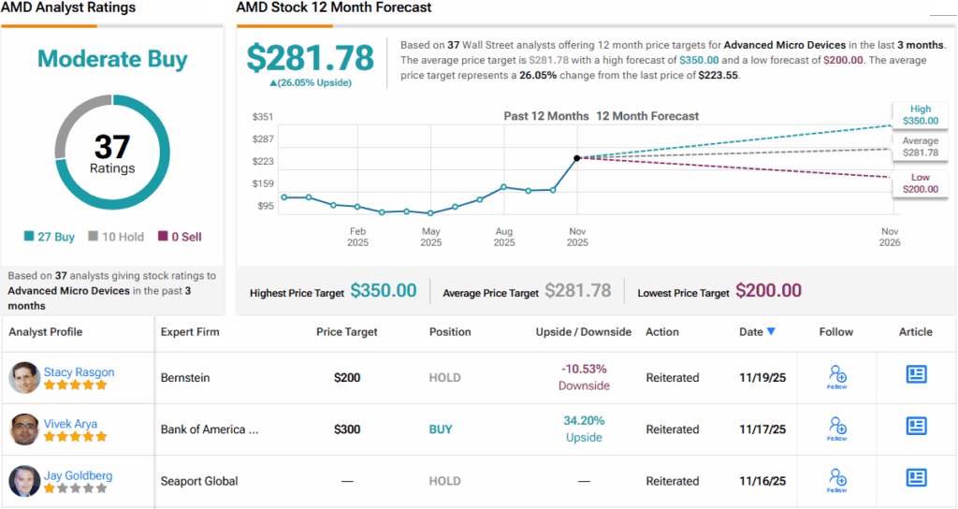The height and width of the screenshot is (509, 958).
Task: Click the Nov 2025 chart data point
Action: (576, 158)
